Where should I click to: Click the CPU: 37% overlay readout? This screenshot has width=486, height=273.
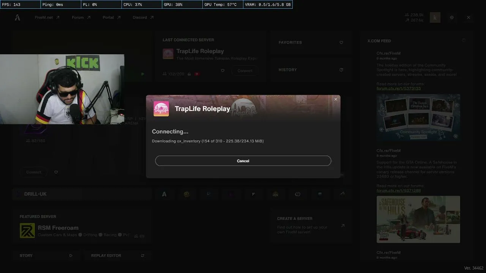pyautogui.click(x=142, y=5)
